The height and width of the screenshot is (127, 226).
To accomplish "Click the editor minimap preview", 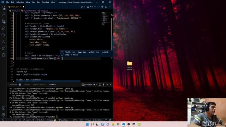I will (x=106, y=19).
